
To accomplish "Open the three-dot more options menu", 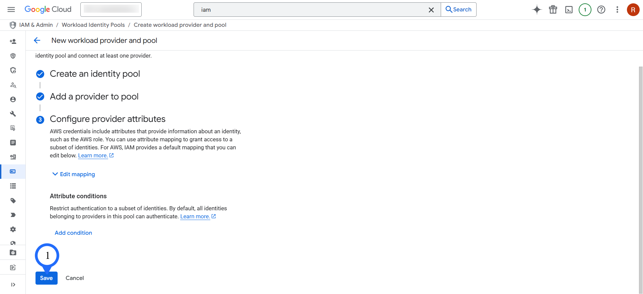I will (617, 10).
